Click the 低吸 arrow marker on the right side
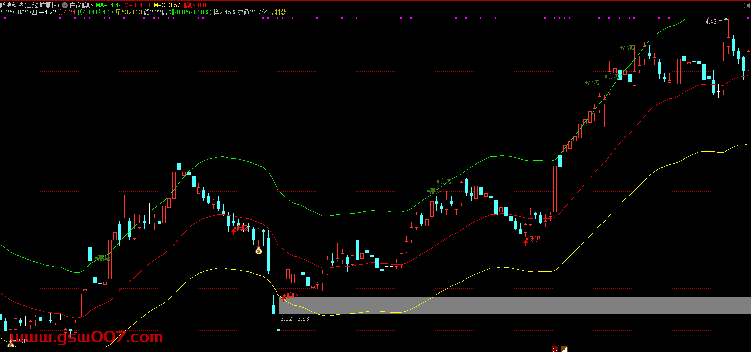 point(526,240)
